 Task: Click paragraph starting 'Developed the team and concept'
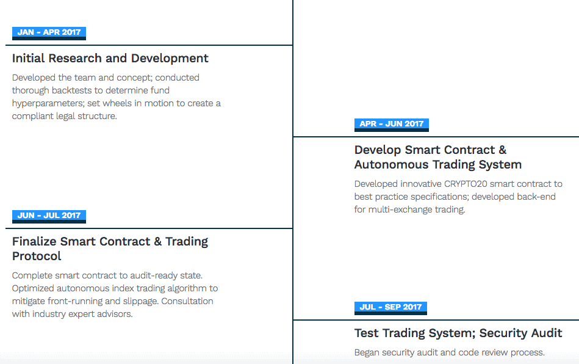tap(117, 97)
